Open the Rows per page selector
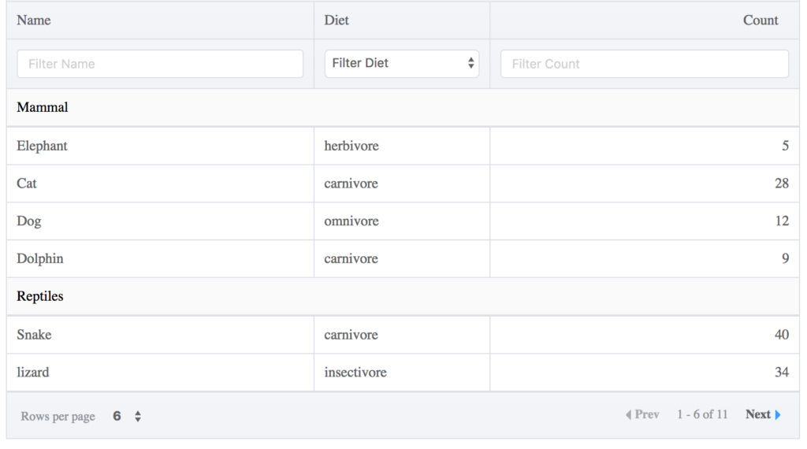The width and height of the screenshot is (807, 449). pyautogui.click(x=128, y=416)
